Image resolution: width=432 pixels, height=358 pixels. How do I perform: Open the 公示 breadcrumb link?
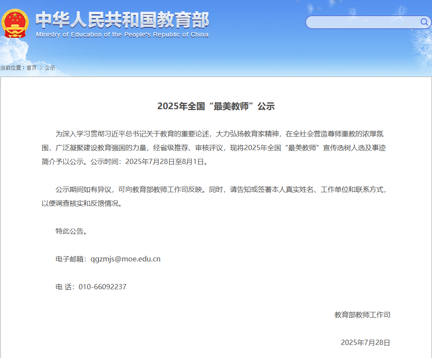pyautogui.click(x=50, y=67)
